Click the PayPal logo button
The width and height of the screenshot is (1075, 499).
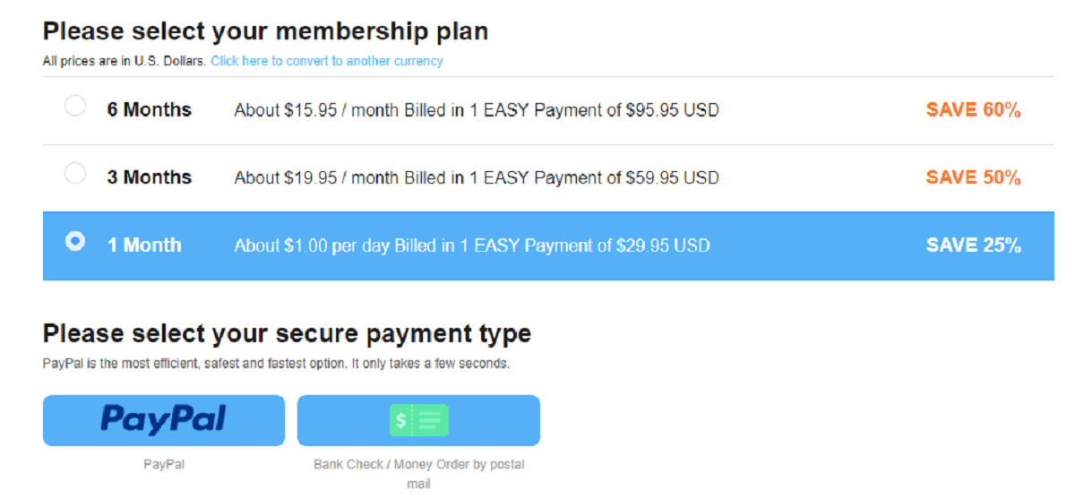pos(163,419)
